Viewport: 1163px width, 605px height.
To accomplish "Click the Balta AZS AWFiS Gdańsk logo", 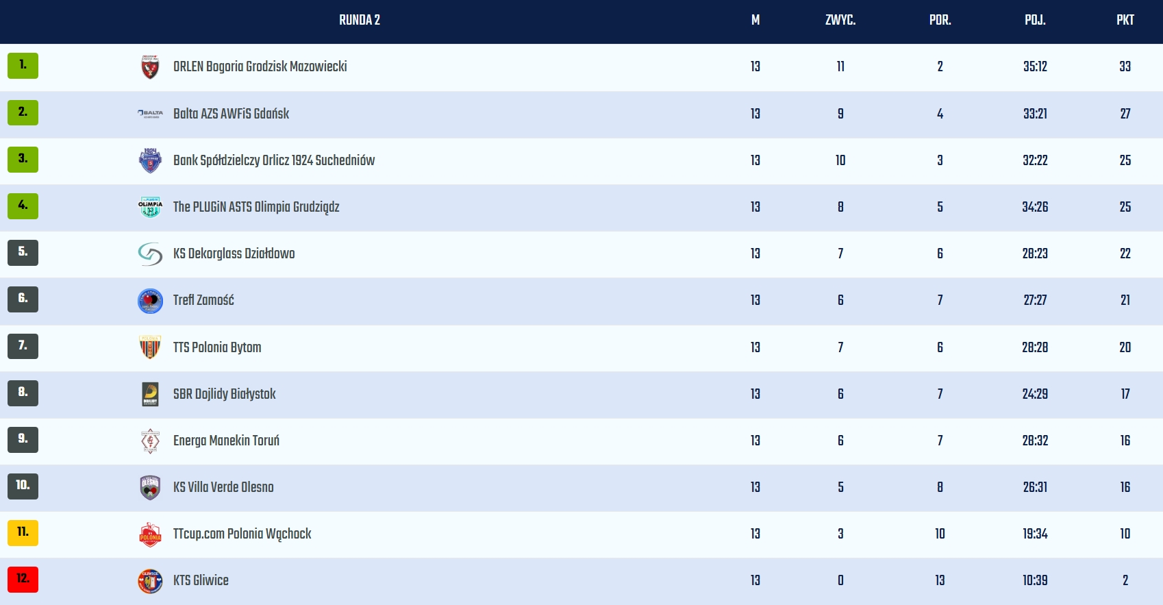I will click(150, 114).
